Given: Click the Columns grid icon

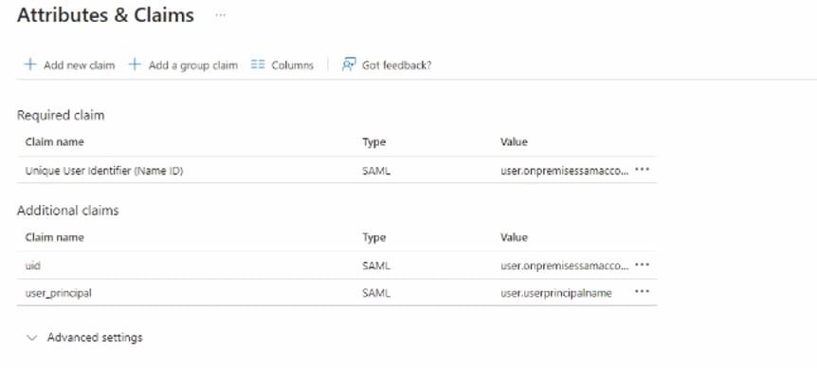Looking at the screenshot, I should (258, 64).
